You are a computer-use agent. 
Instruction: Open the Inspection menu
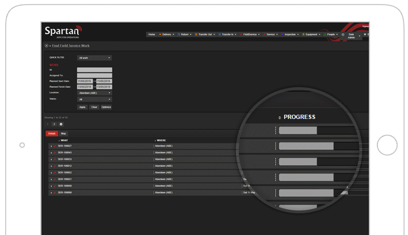tap(290, 34)
